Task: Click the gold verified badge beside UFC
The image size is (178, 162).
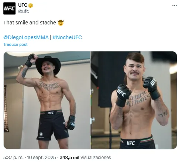Action: 31,6
